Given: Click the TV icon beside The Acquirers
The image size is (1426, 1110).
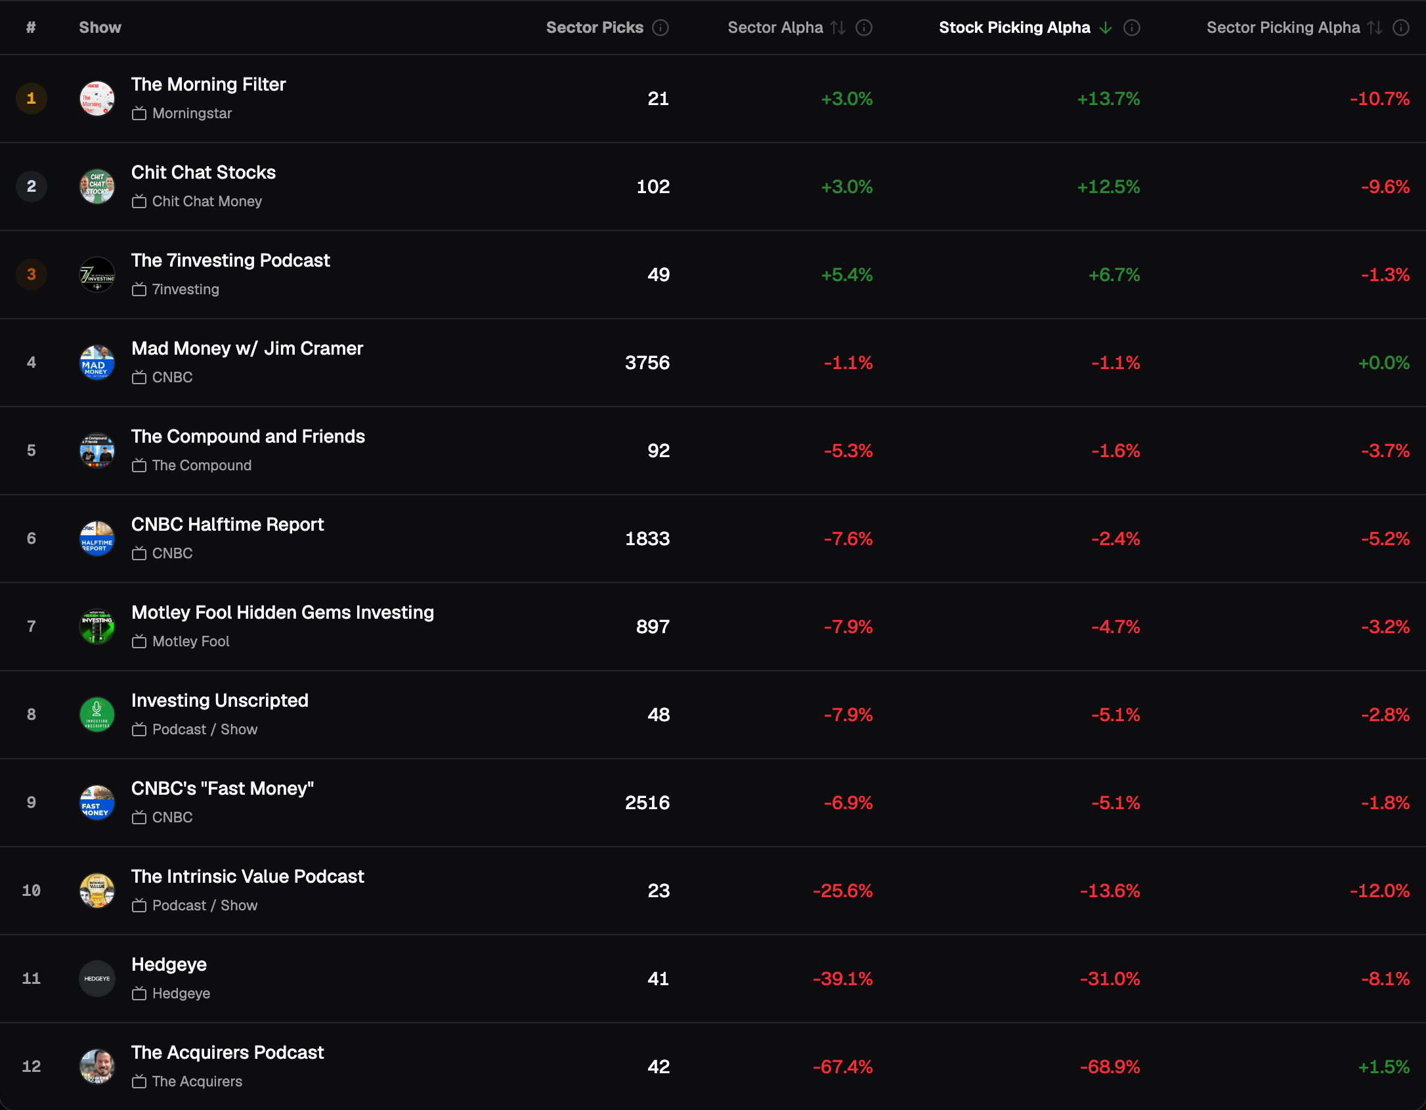Looking at the screenshot, I should [x=139, y=1082].
